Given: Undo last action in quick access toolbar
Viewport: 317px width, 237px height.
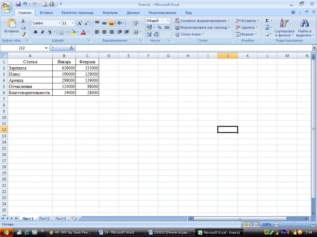Looking at the screenshot, I should pyautogui.click(x=25, y=4).
